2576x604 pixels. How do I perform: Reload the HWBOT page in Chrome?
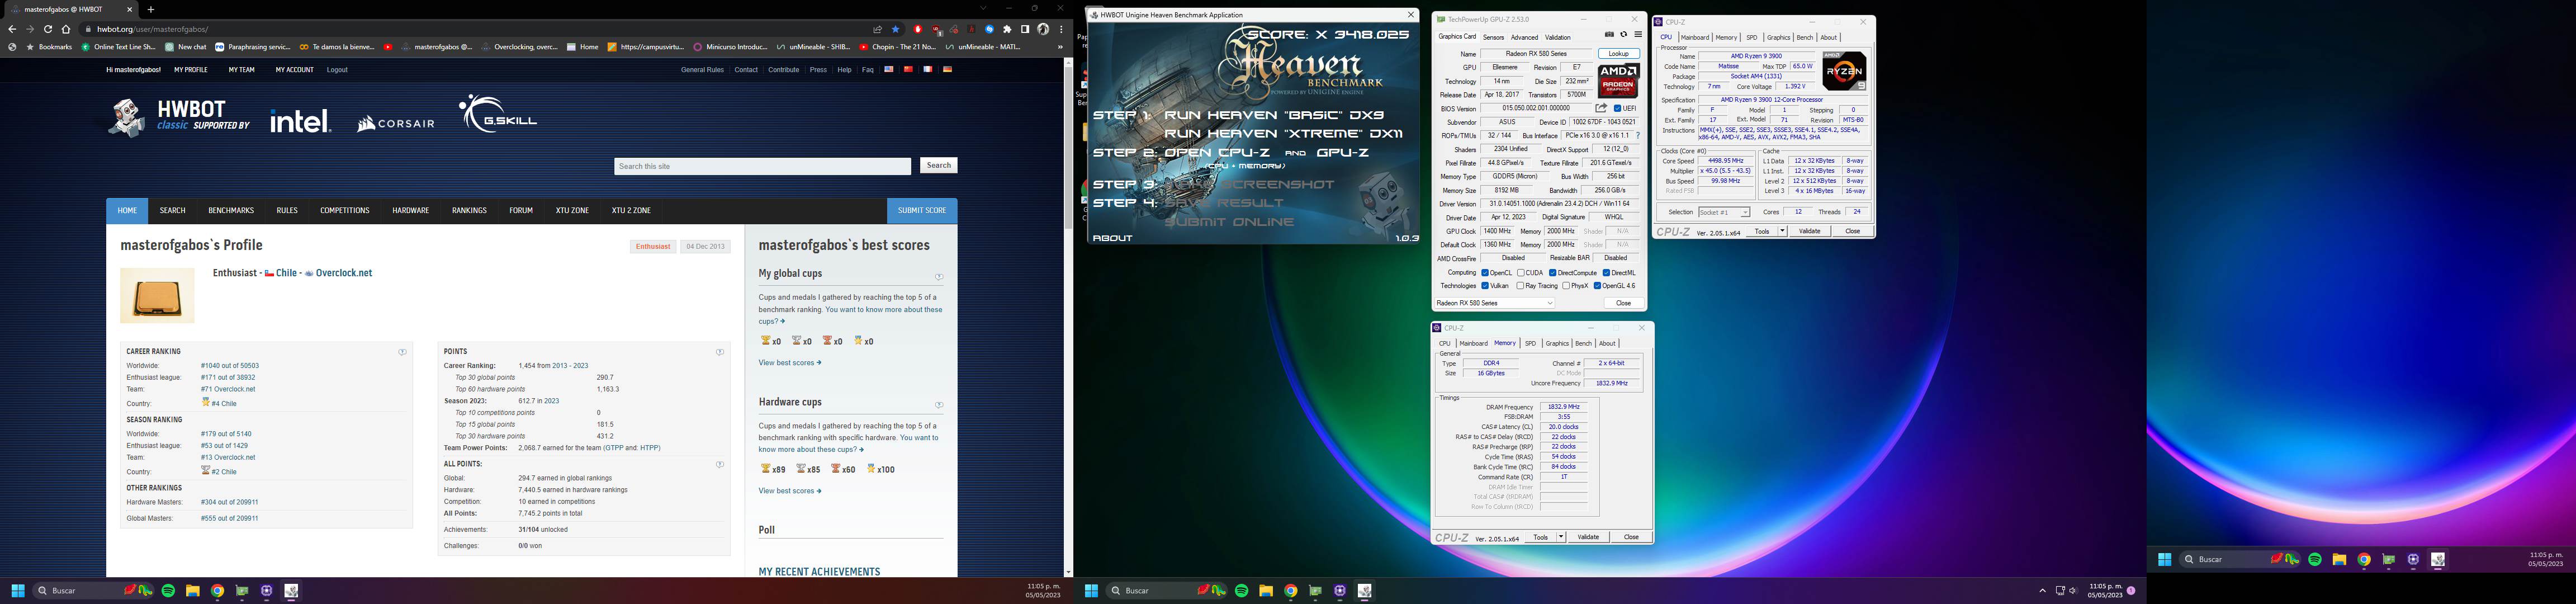coord(48,29)
